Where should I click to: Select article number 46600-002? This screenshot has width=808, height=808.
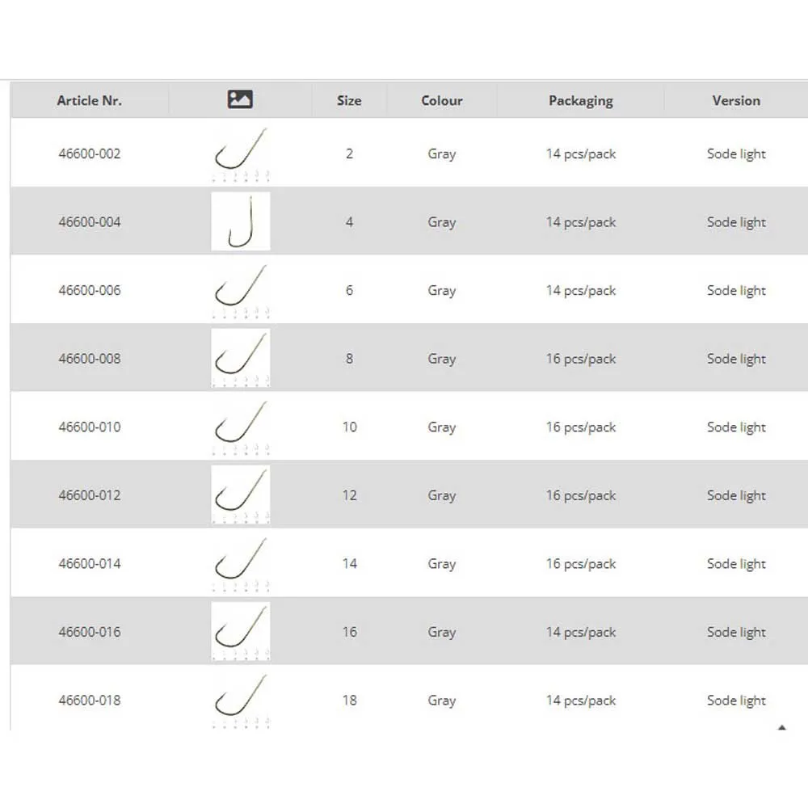[90, 154]
